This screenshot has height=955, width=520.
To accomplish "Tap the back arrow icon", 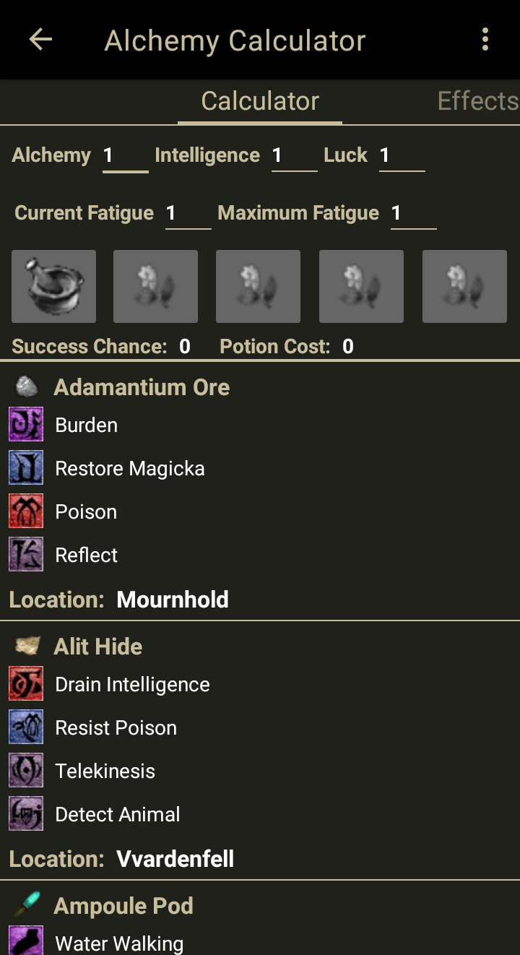I will [x=40, y=40].
